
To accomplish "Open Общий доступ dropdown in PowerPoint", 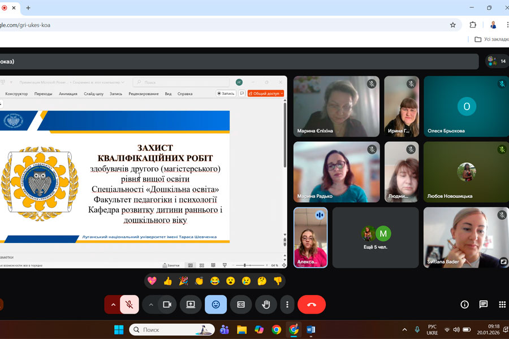I will pyautogui.click(x=266, y=93).
